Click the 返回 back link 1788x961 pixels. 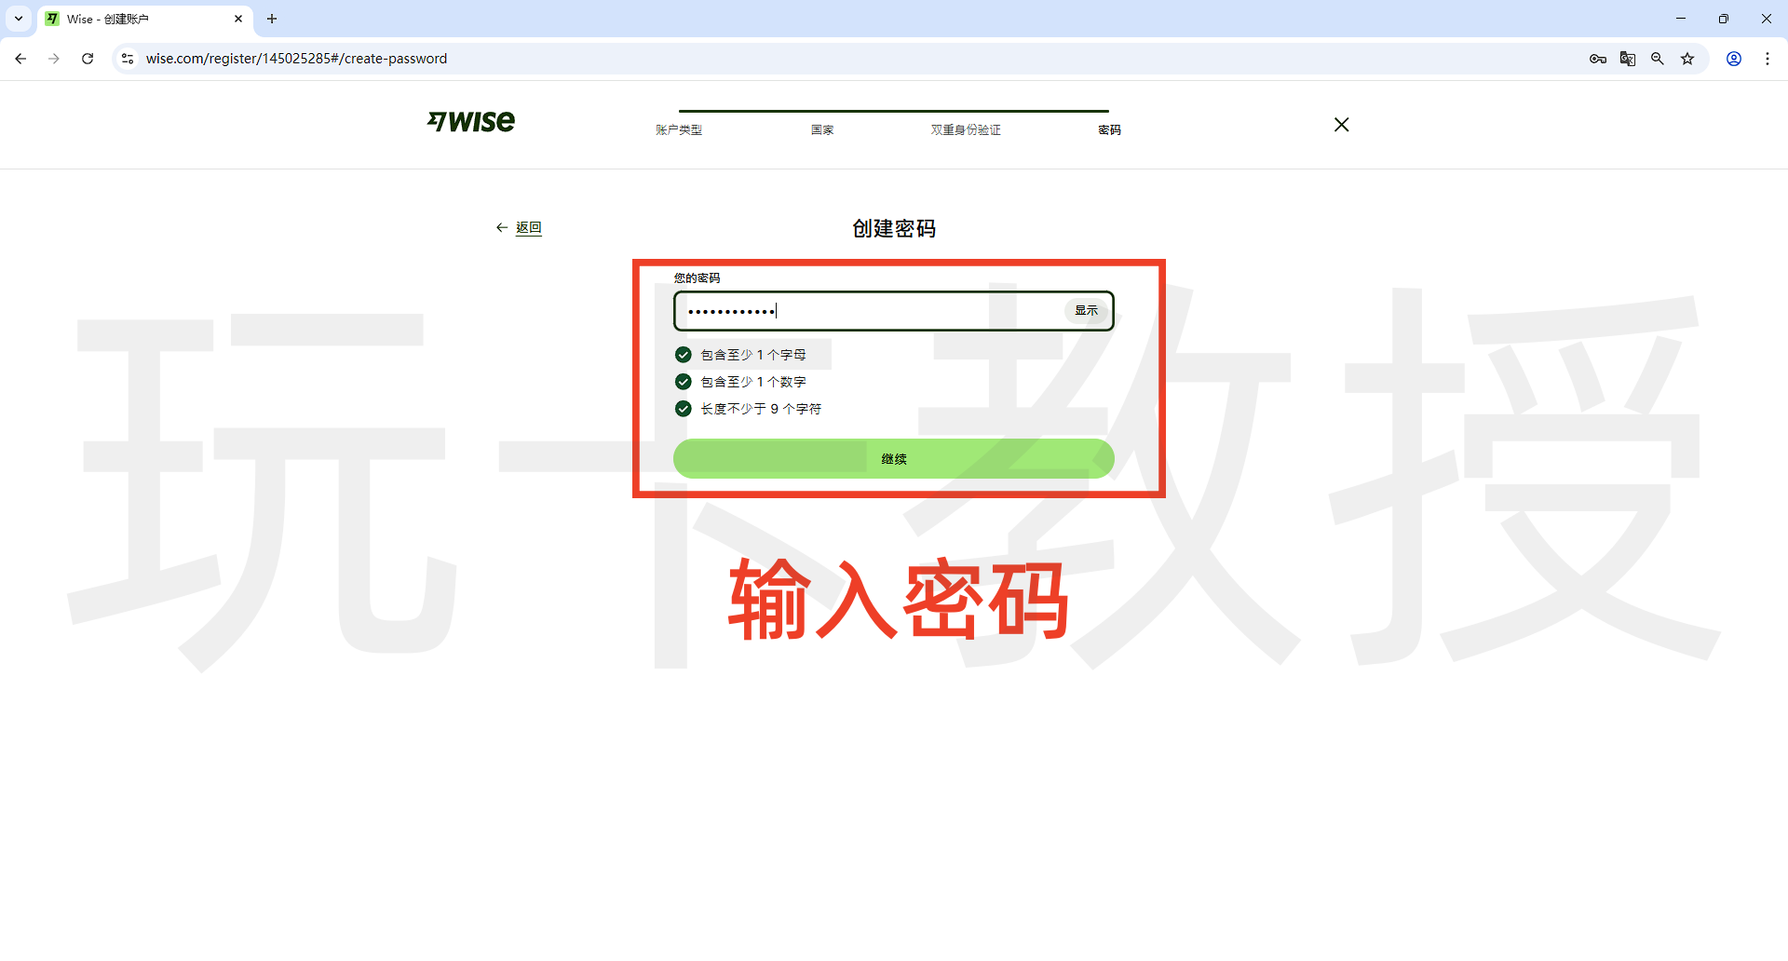[528, 228]
